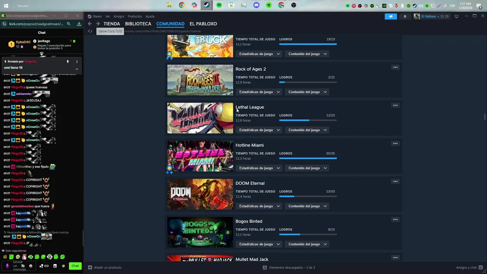
Task: Expand Estadísticas de juego for Rock of Ages 2
Action: [x=259, y=92]
